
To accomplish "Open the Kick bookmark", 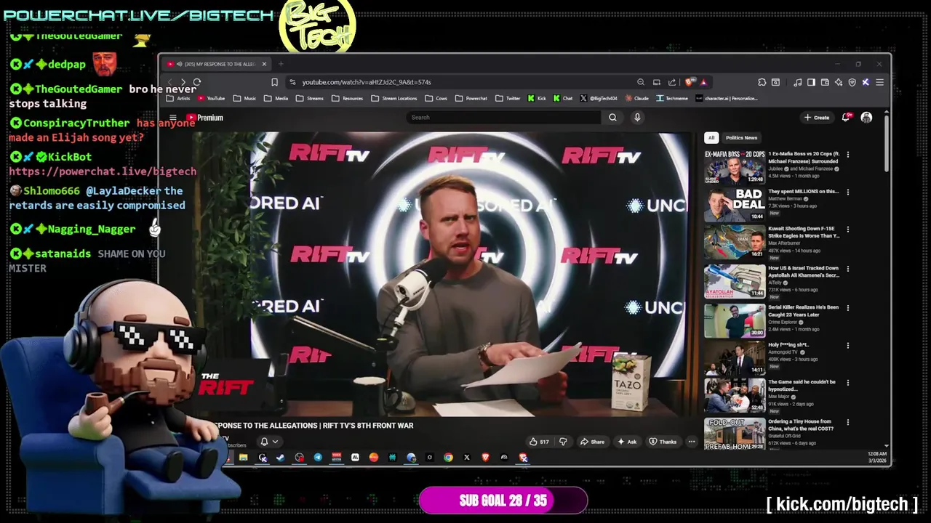I will coord(537,98).
